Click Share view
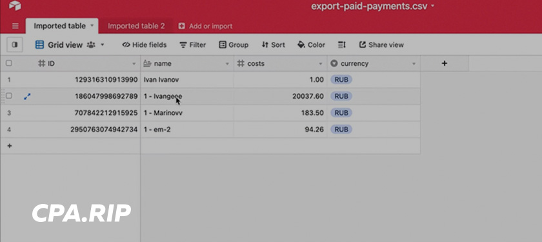 pyautogui.click(x=381, y=45)
